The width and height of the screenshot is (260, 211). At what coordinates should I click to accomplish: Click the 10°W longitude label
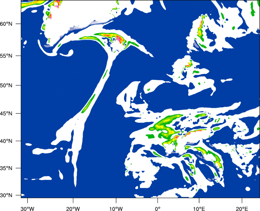click(116, 209)
